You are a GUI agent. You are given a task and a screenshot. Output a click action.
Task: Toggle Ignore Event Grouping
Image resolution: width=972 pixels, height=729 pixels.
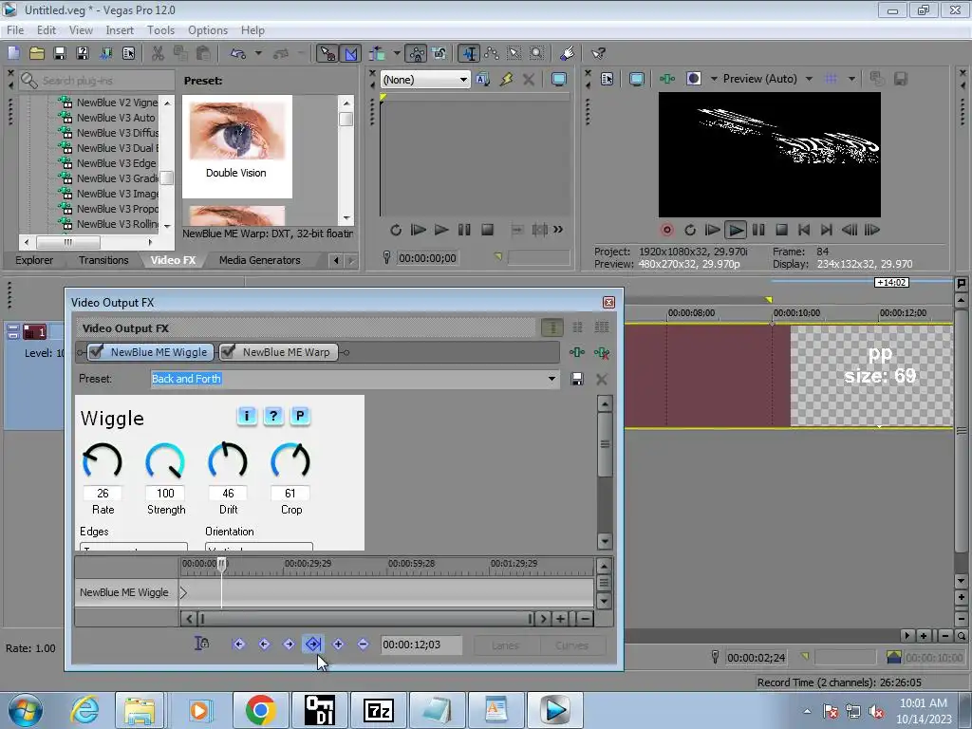[x=439, y=54]
